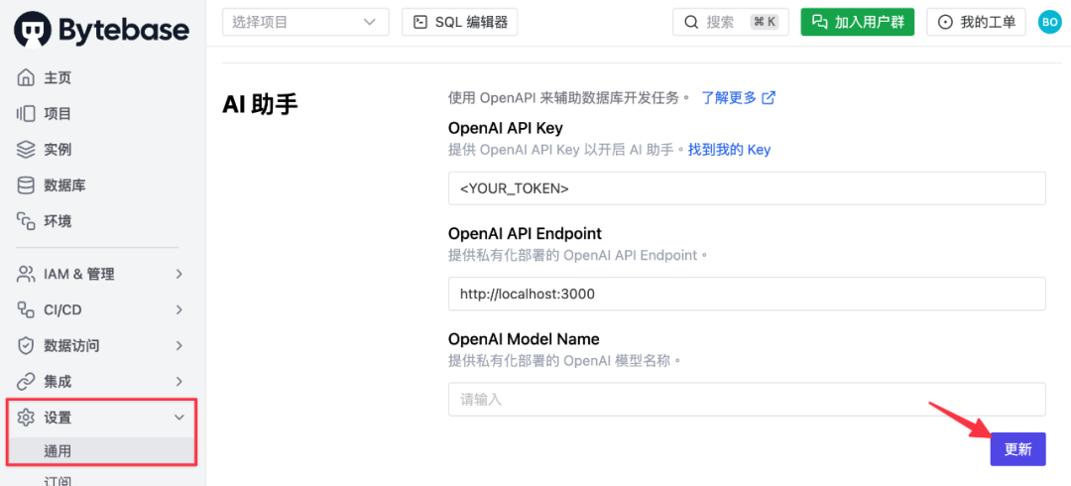The image size is (1071, 486).
Task: Open the 选择项目 project dropdown
Action: point(305,22)
